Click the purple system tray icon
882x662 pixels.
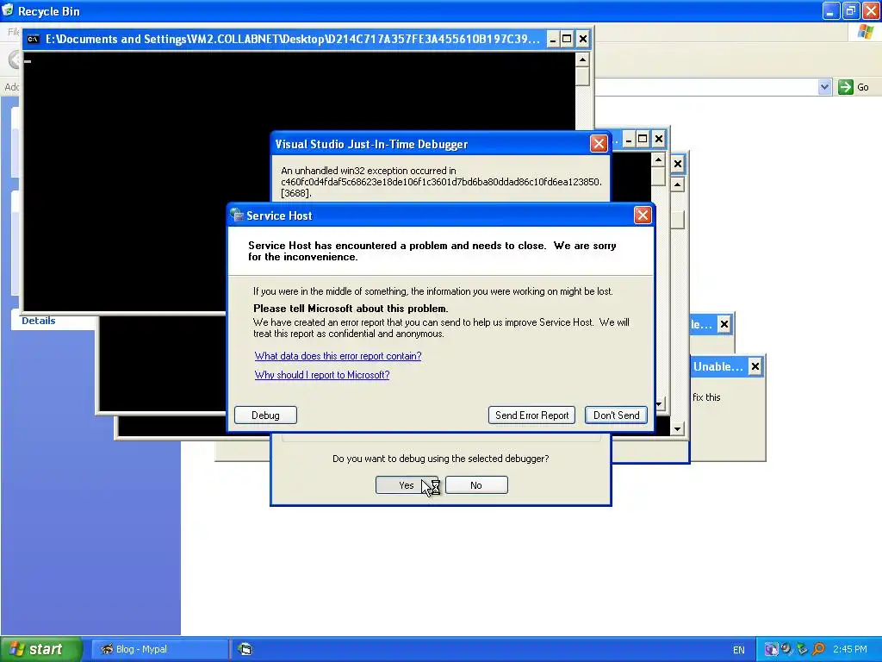pos(771,649)
